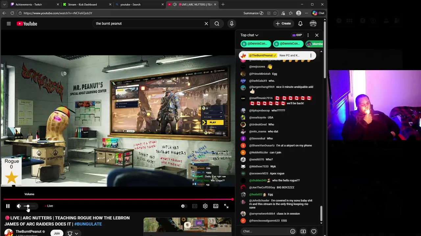The width and height of the screenshot is (421, 236).
Task: Open pinned message options menu
Action: pos(311,55)
